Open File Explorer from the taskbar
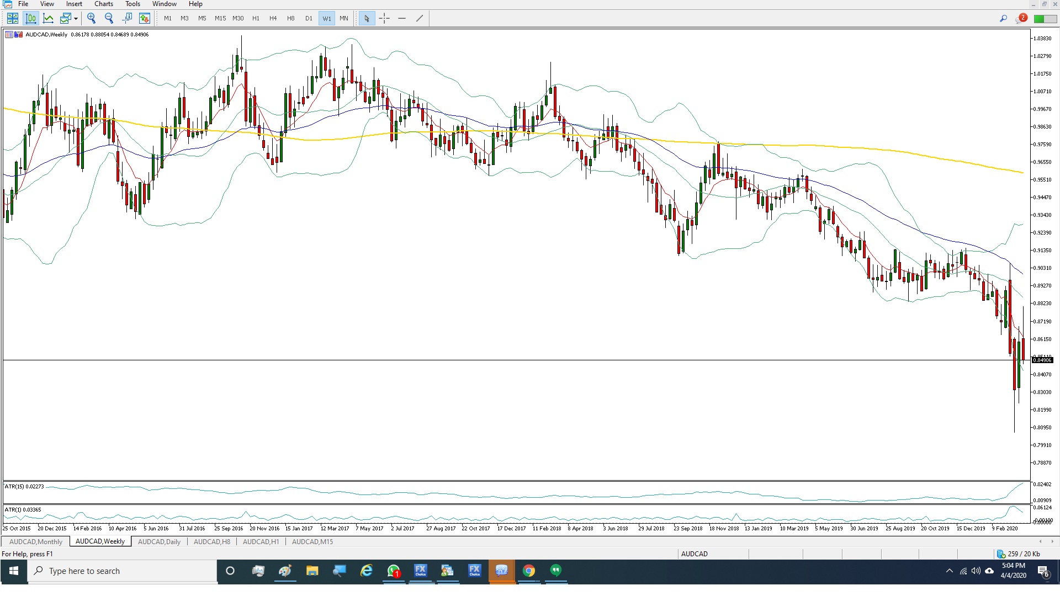 pos(312,571)
